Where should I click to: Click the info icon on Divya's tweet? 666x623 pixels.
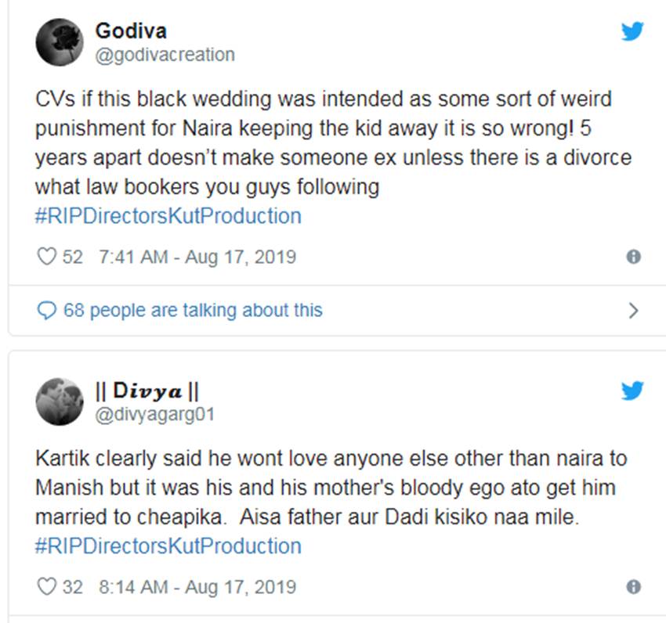633,586
